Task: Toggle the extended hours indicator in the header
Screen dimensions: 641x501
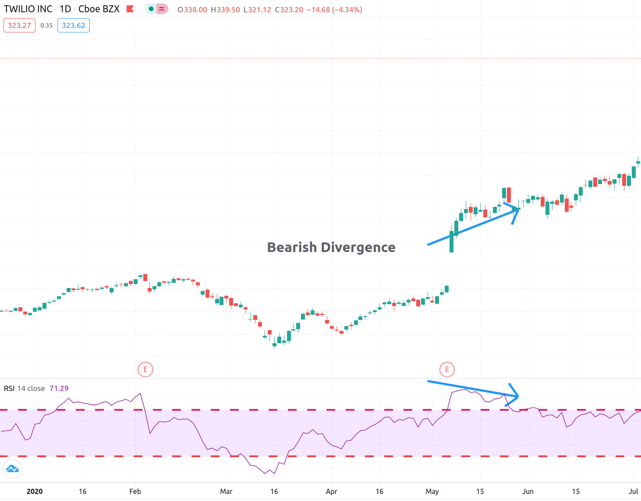Action: [x=162, y=8]
